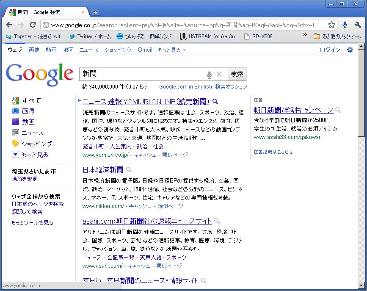The width and height of the screenshot is (367, 291).
Task: Select the ウェブ tab in the top navigation
Action: [x=15, y=50]
